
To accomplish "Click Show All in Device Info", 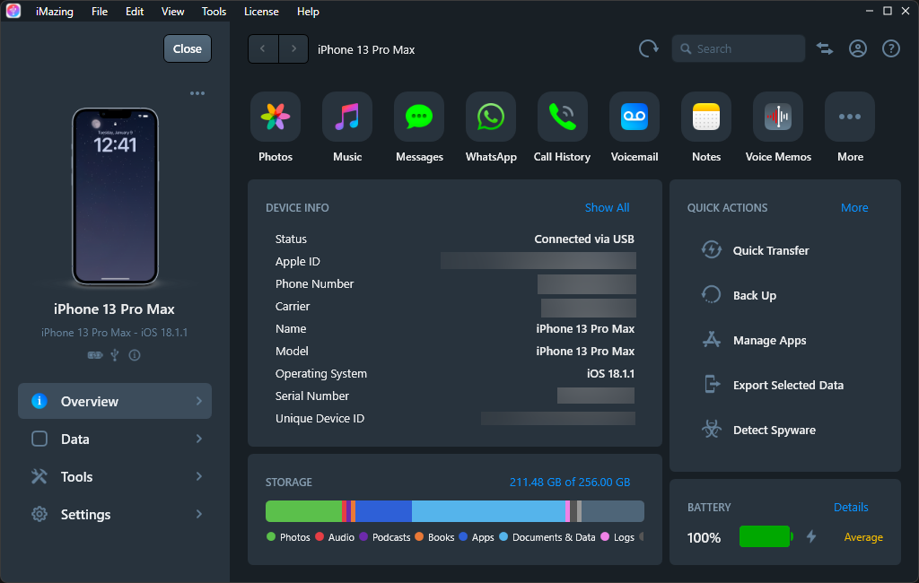I will click(x=608, y=207).
